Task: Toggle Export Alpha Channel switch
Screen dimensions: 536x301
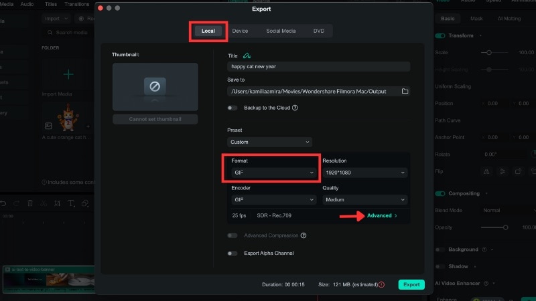Action: click(232, 254)
